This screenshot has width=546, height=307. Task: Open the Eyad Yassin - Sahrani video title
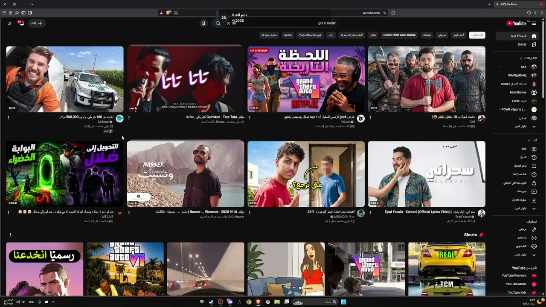pyautogui.click(x=430, y=212)
